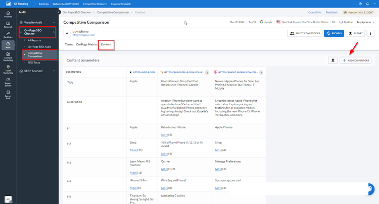Expand the Website Audit section
This screenshot has width=379, height=204.
pyautogui.click(x=37, y=22)
